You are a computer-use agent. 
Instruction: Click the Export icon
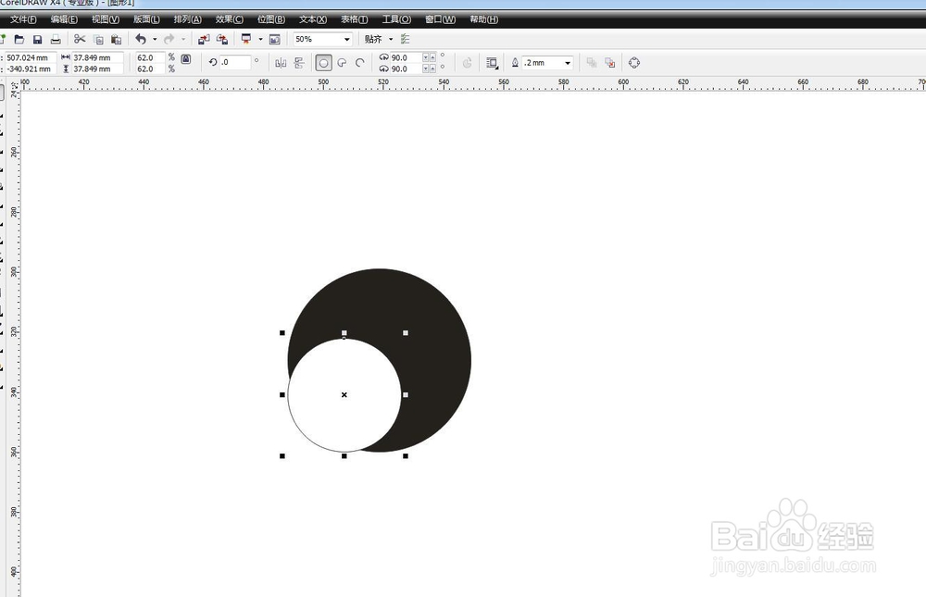(x=222, y=40)
